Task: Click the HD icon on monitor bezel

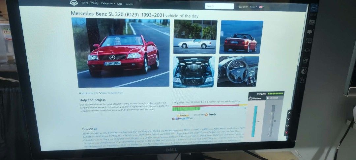Action: [306, 60]
